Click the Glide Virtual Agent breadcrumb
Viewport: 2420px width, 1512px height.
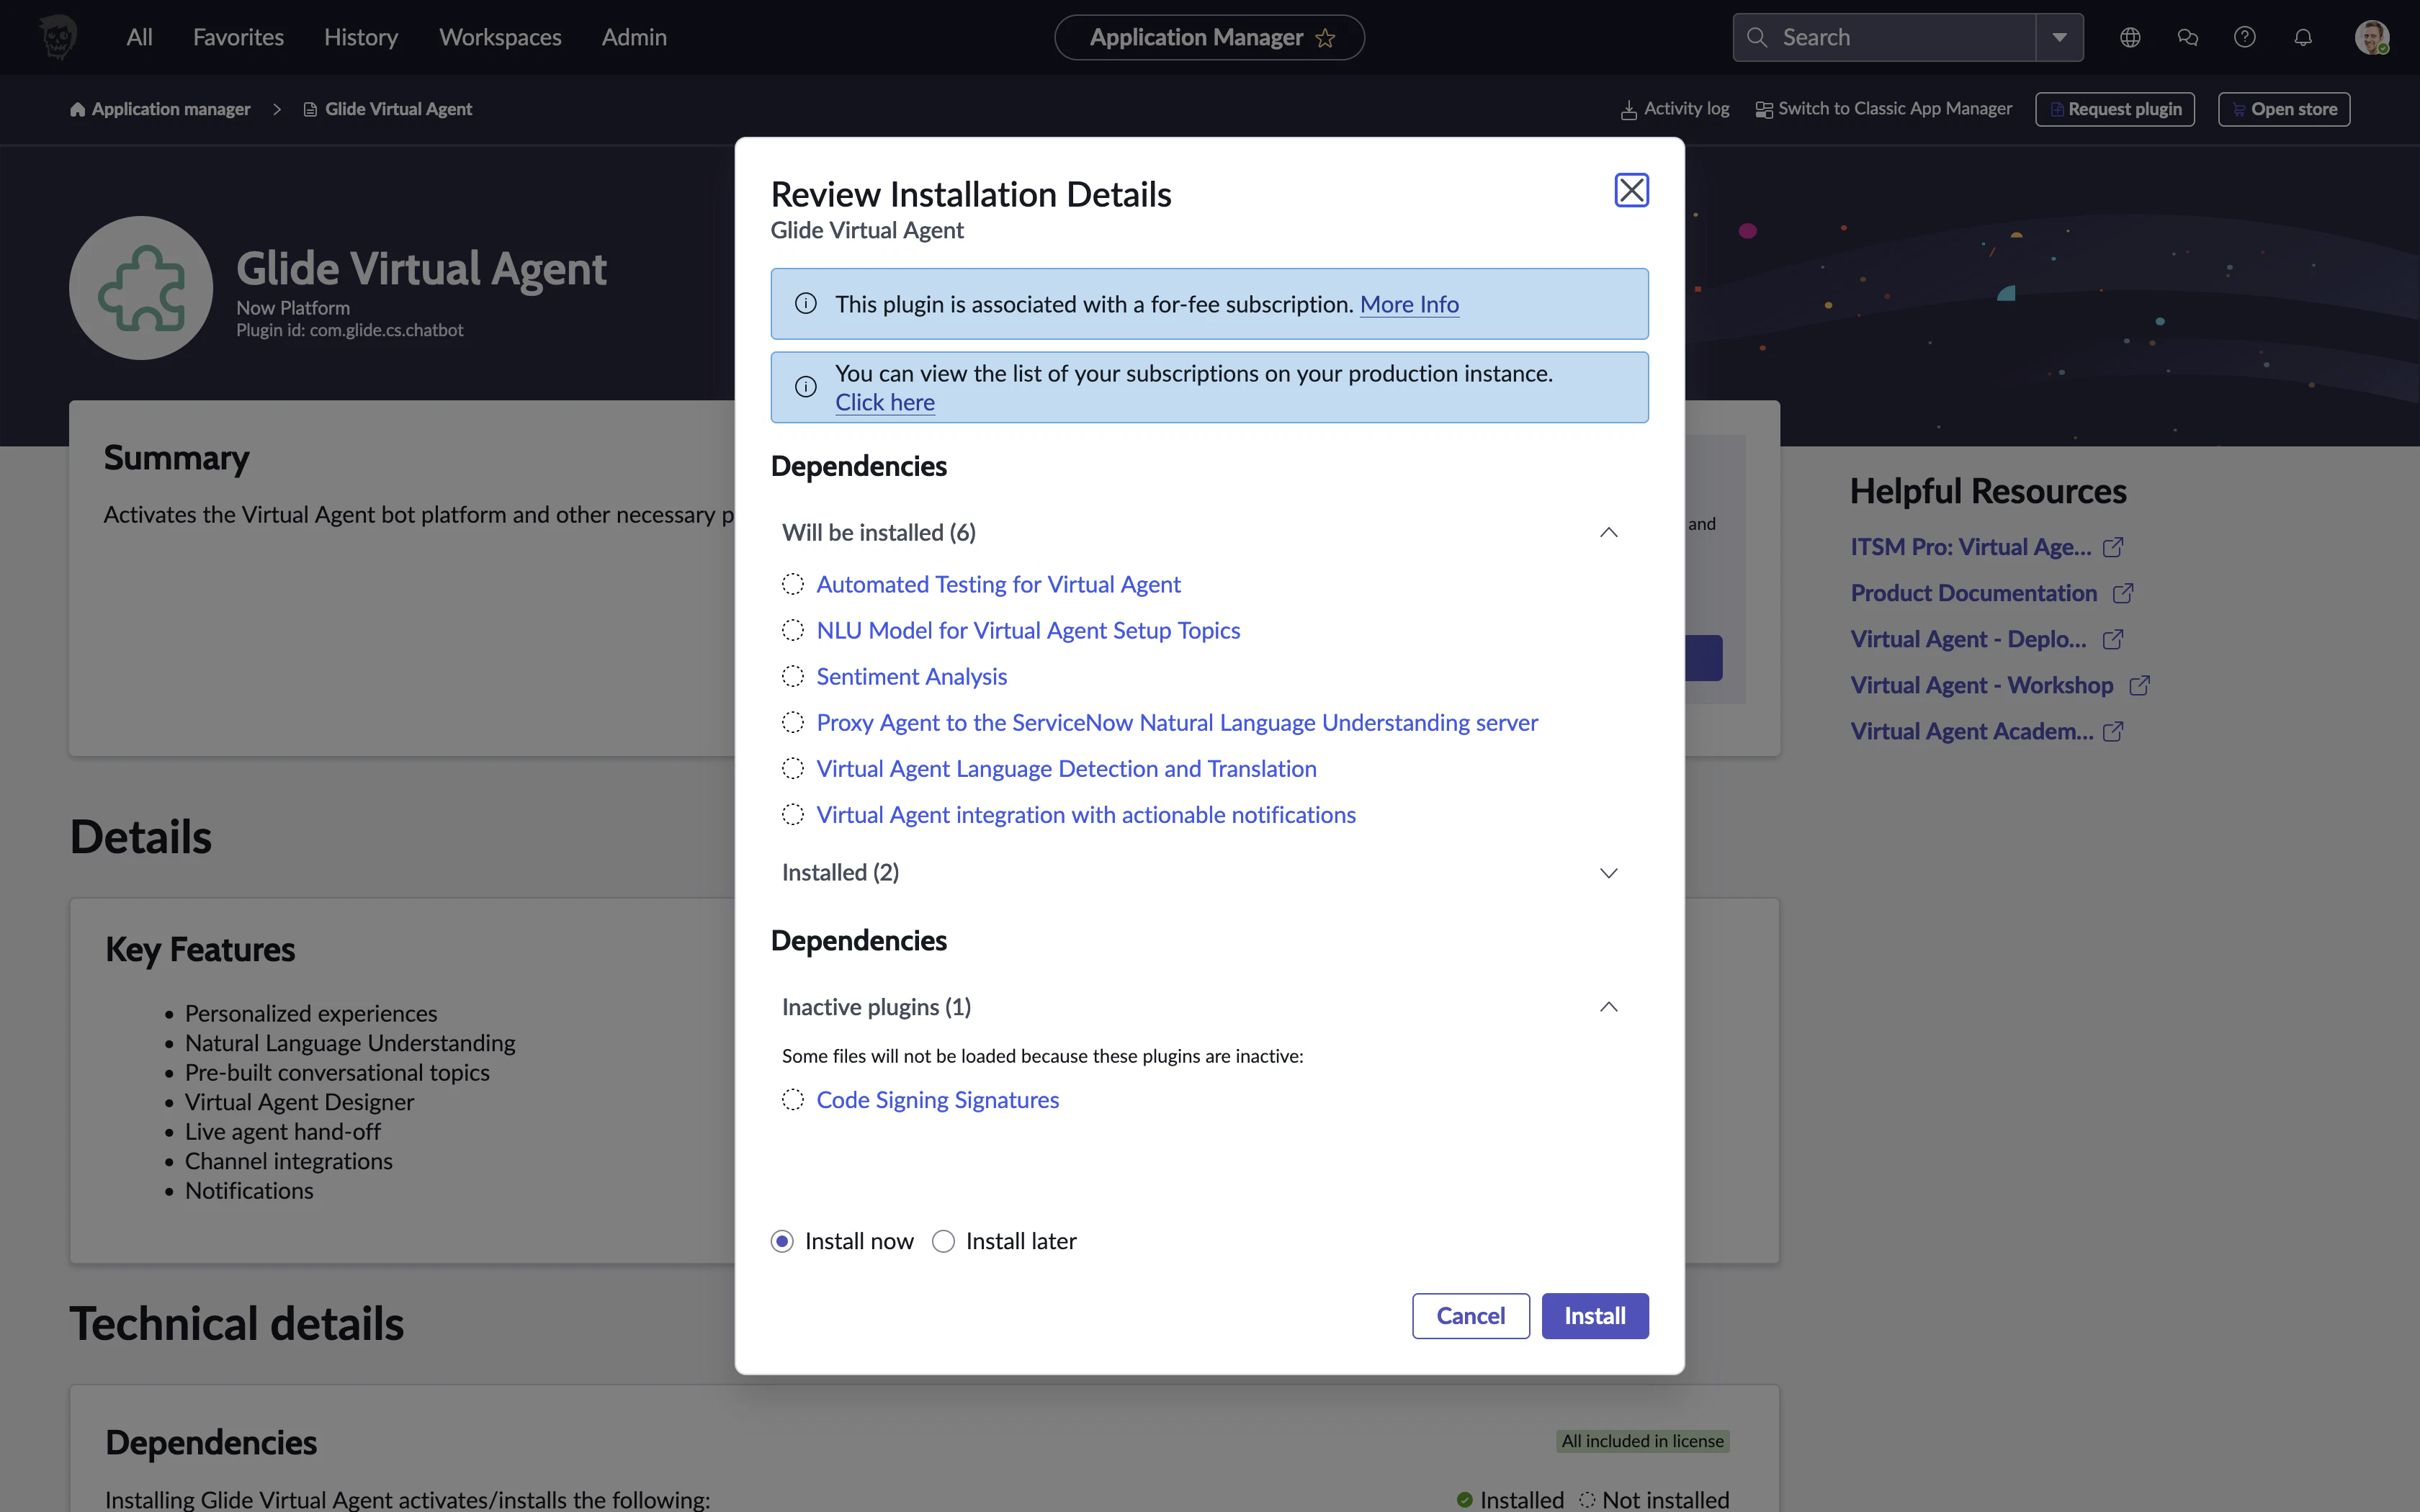coord(388,109)
